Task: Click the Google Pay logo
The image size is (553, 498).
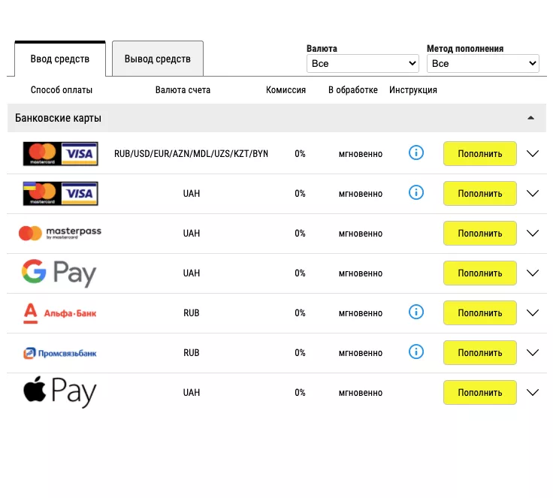Action: click(x=59, y=273)
